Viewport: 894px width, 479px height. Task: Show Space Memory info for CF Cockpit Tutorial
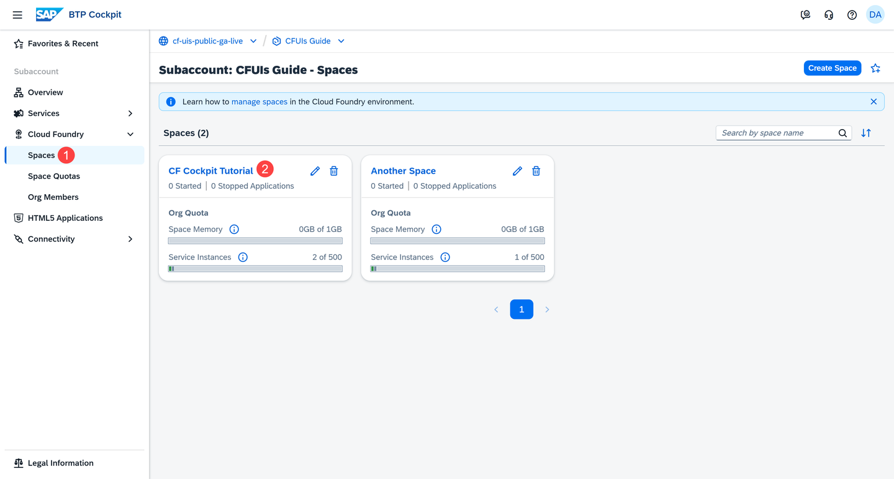point(234,229)
